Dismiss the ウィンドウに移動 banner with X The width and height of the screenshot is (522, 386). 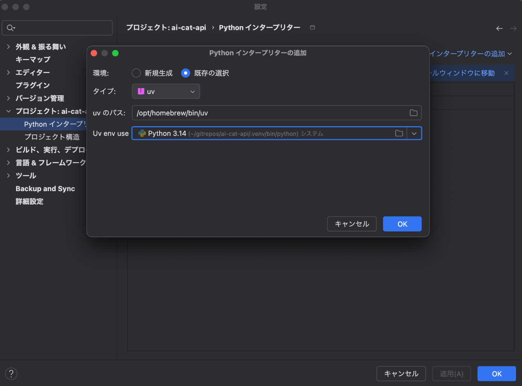pyautogui.click(x=506, y=73)
